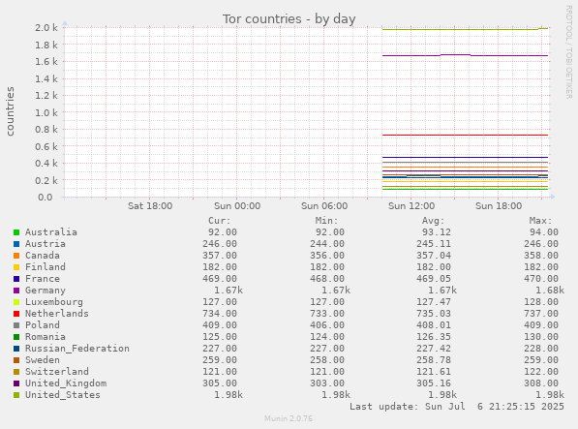Image resolution: width=578 pixels, height=429 pixels.
Task: Select the Switzerland legend label
Action: 57,372
